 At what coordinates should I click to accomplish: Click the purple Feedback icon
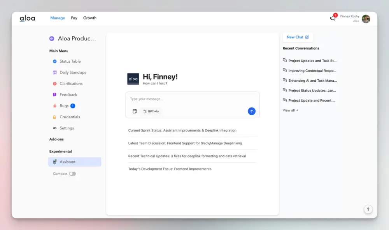click(54, 95)
